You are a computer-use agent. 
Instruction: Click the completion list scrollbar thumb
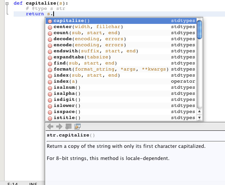(199, 30)
